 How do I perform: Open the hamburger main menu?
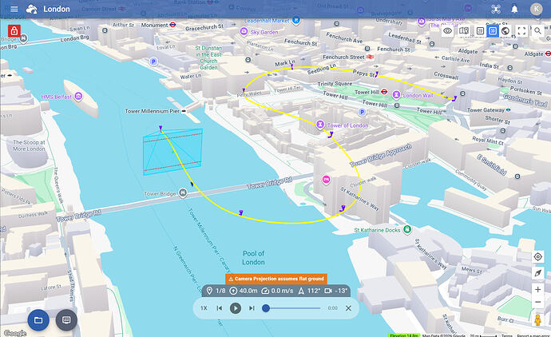pos(14,9)
